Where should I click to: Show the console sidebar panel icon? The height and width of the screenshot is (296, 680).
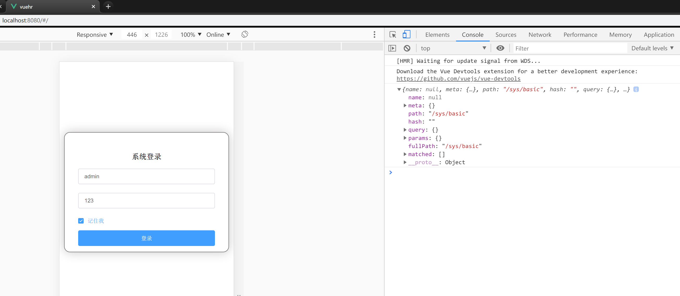point(392,48)
